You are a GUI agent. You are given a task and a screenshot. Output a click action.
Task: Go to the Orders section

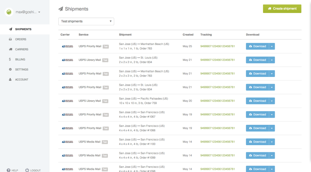pos(21,39)
